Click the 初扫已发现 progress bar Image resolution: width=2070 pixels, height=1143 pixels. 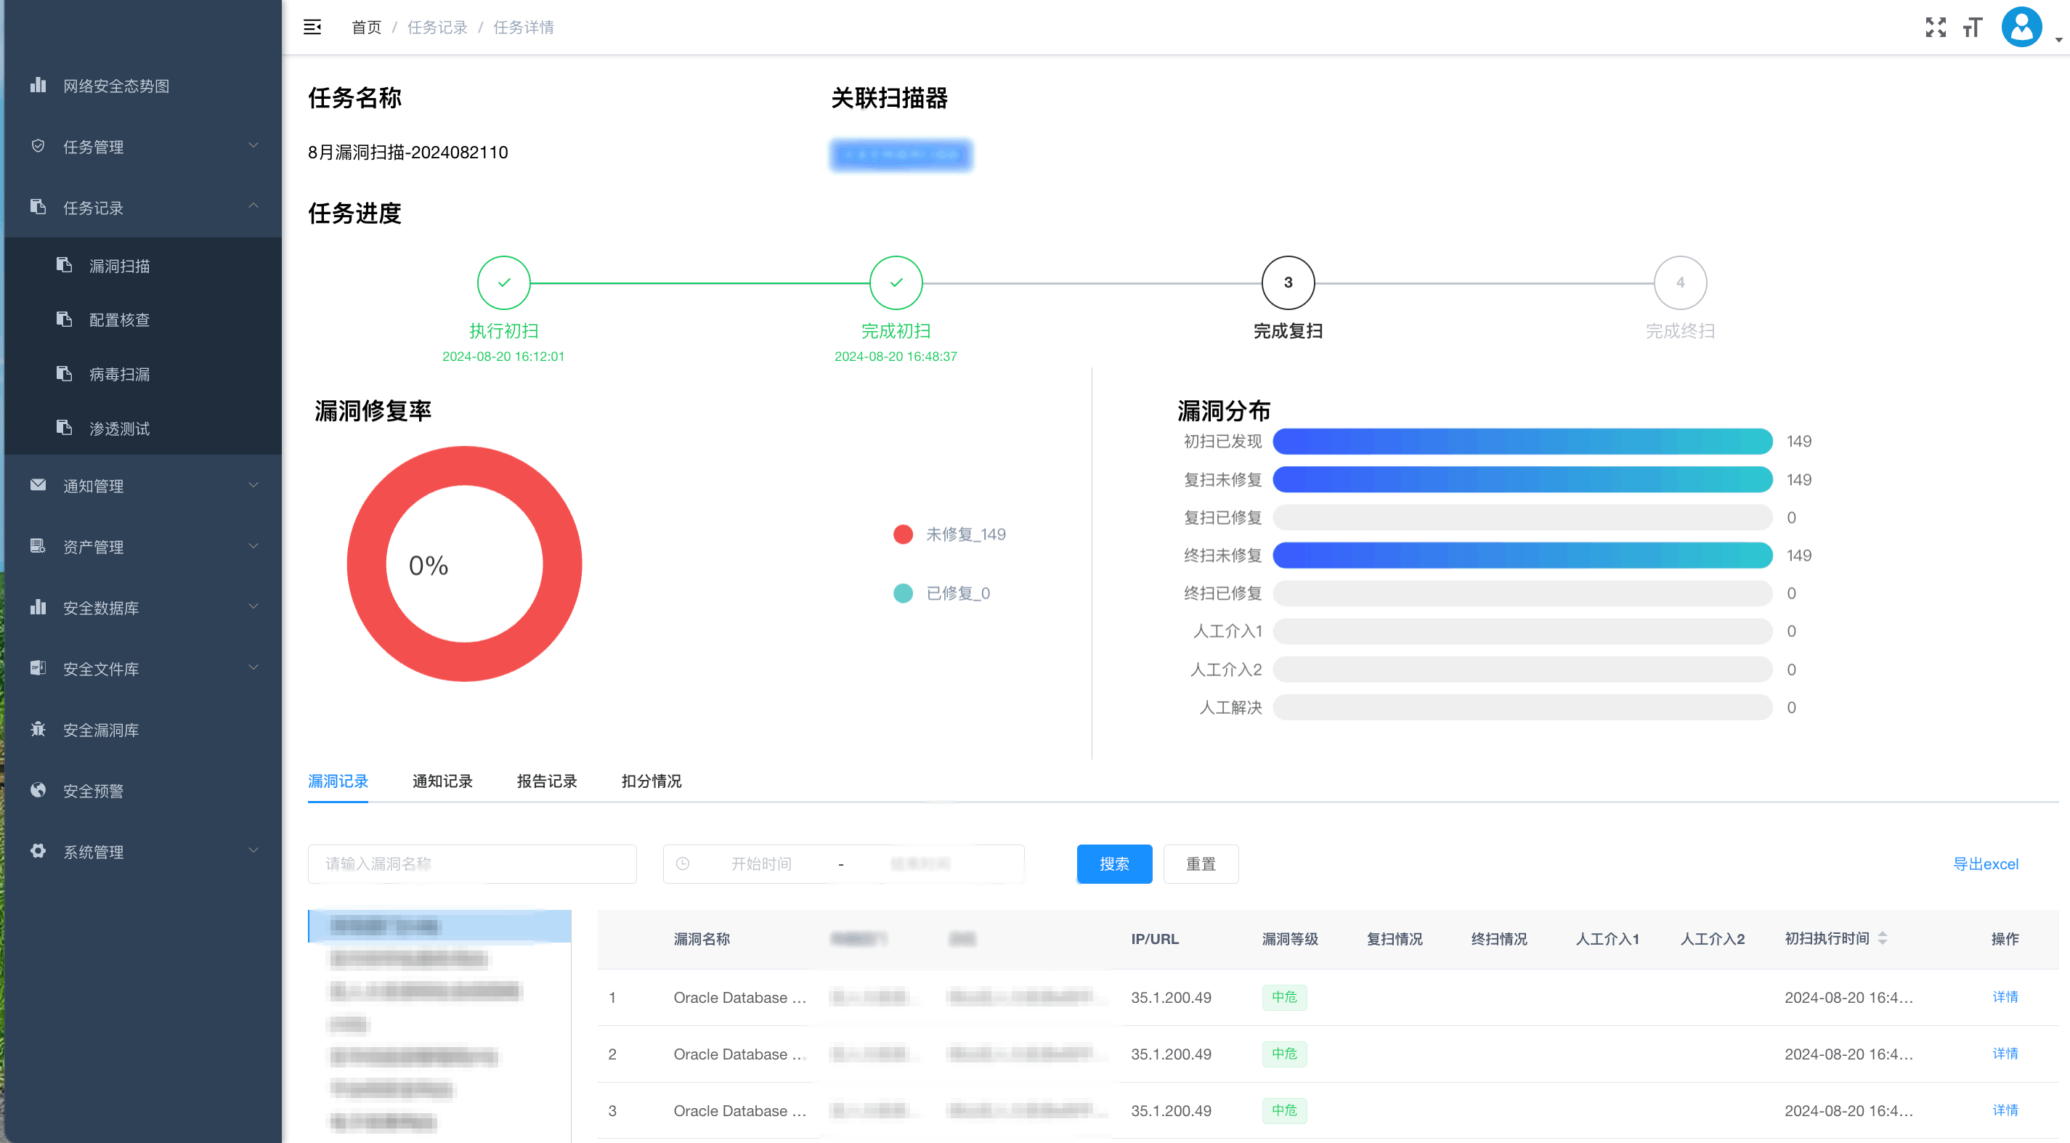click(x=1522, y=441)
